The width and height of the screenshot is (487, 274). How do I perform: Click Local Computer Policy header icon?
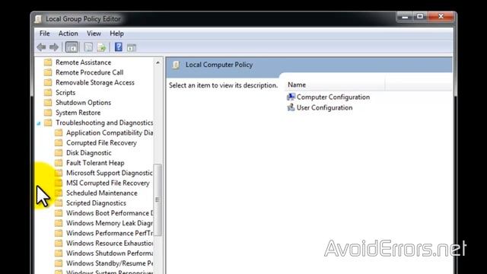[176, 65]
